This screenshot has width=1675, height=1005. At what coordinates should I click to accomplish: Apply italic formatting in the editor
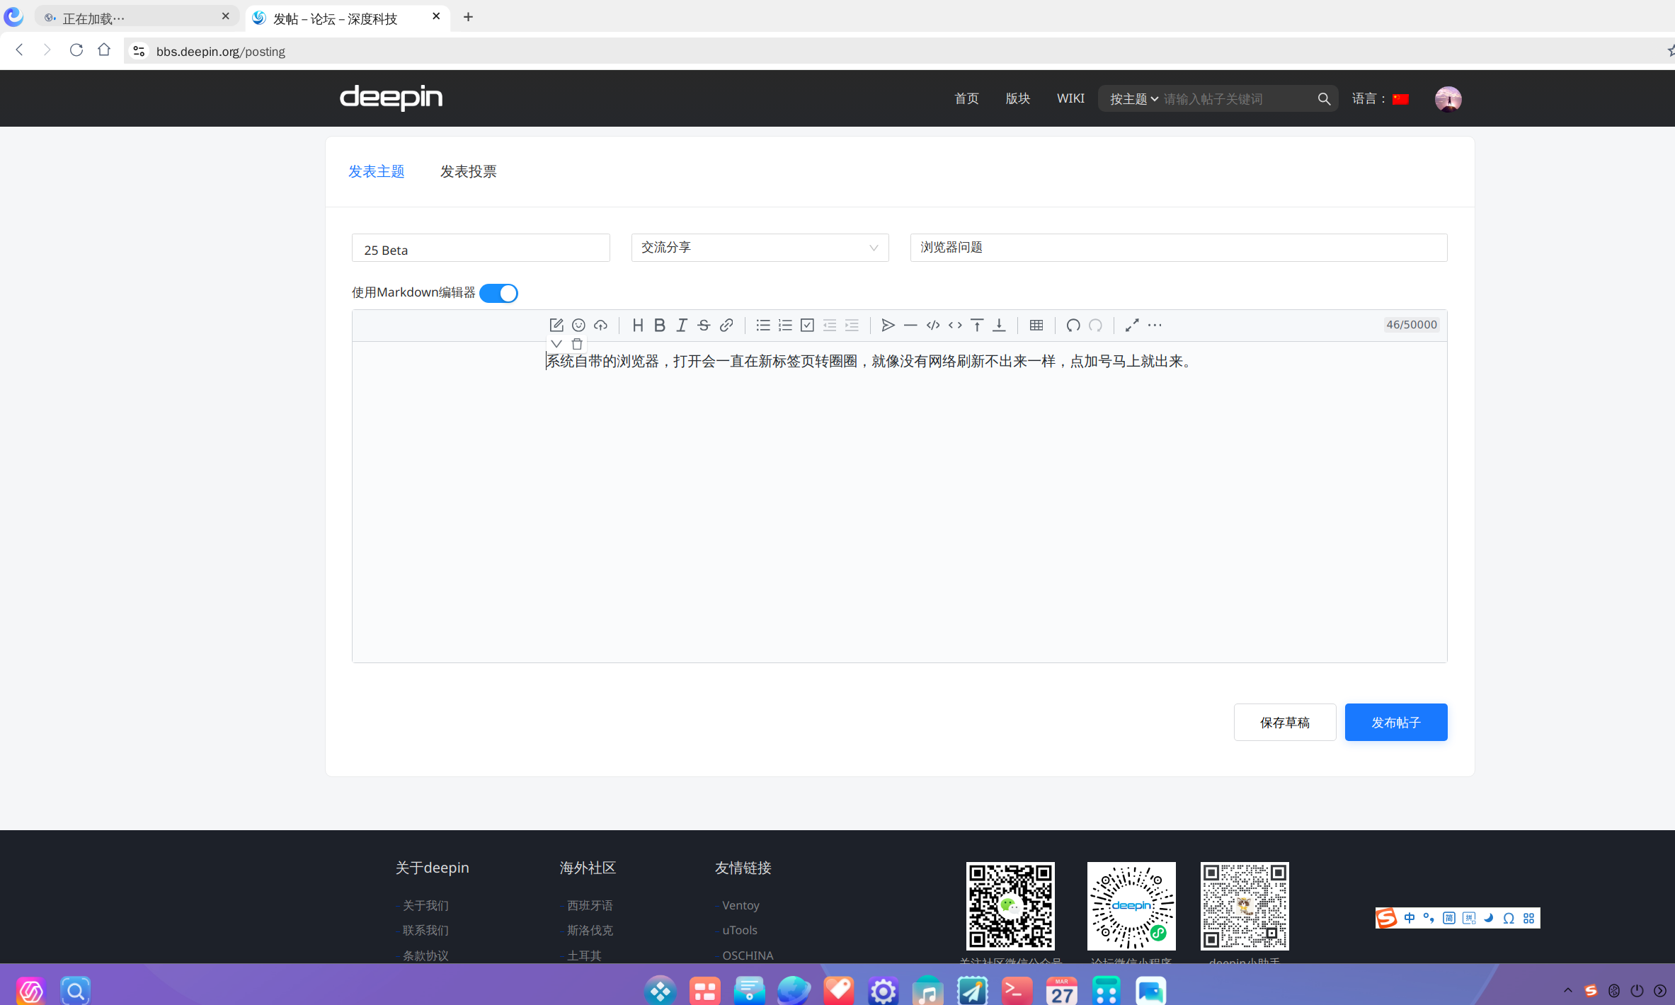[x=682, y=325]
